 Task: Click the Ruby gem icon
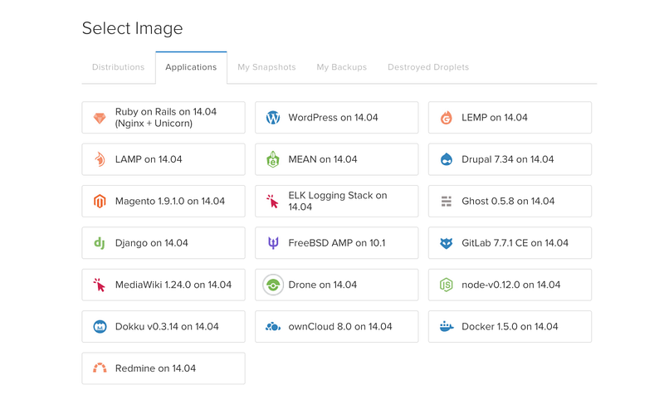100,118
